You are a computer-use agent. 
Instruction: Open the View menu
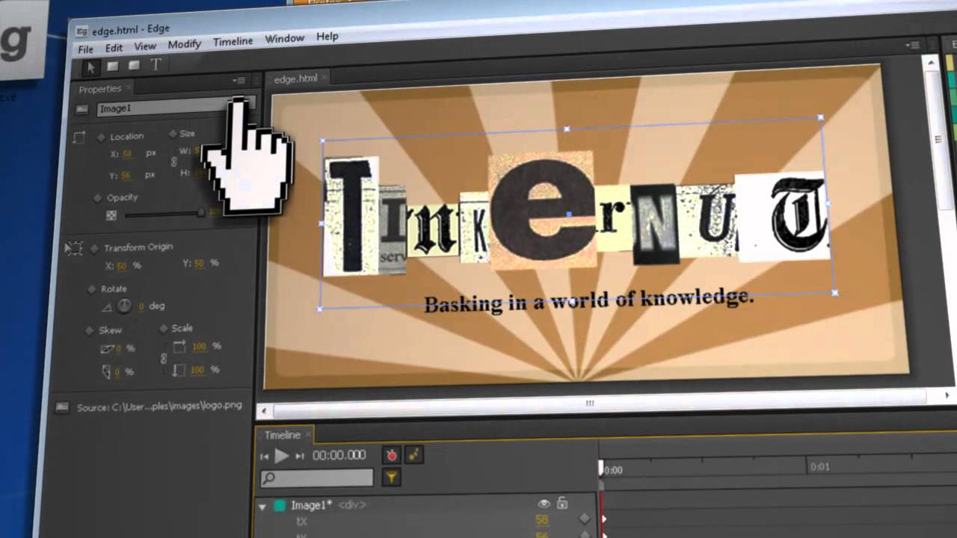tap(145, 46)
